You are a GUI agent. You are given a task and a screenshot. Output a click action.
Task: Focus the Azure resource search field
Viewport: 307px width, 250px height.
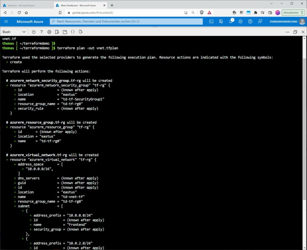[x=126, y=21]
